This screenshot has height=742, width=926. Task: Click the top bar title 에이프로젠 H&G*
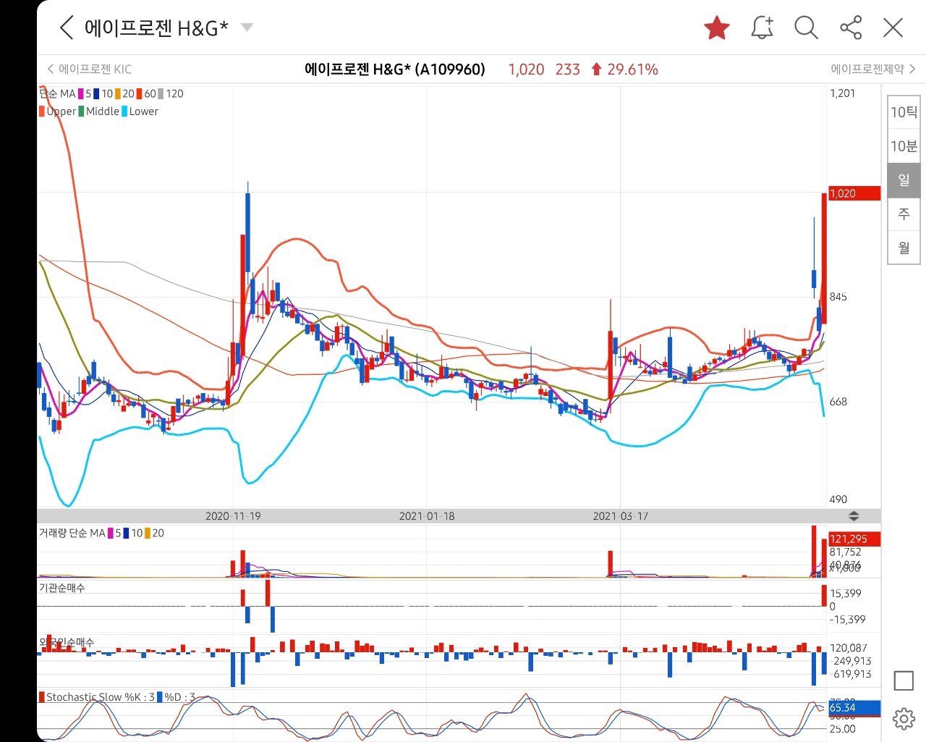[x=156, y=28]
